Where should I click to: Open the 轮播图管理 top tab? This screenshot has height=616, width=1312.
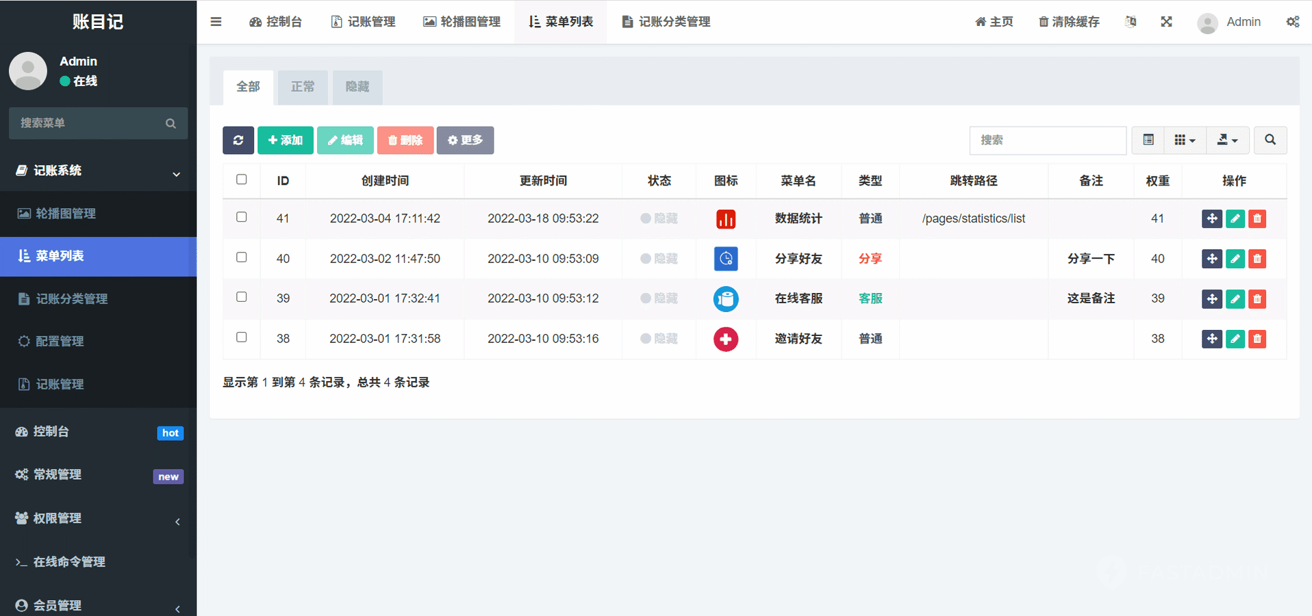pyautogui.click(x=462, y=22)
